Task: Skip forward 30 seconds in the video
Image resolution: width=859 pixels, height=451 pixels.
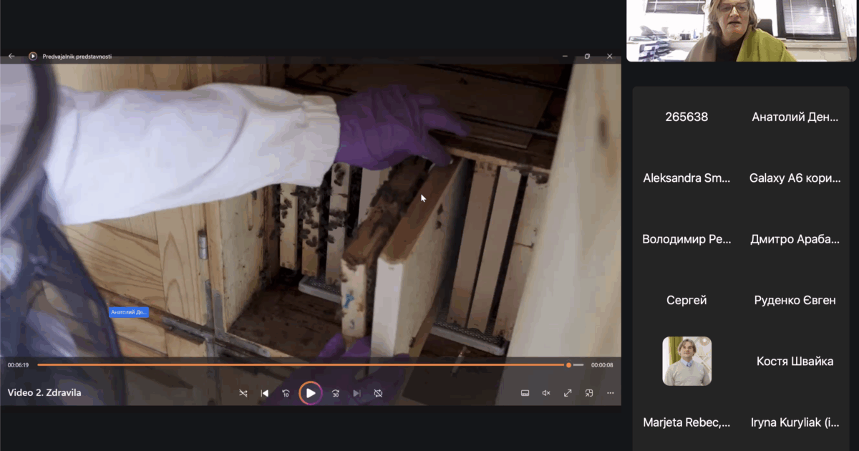Action: [335, 393]
